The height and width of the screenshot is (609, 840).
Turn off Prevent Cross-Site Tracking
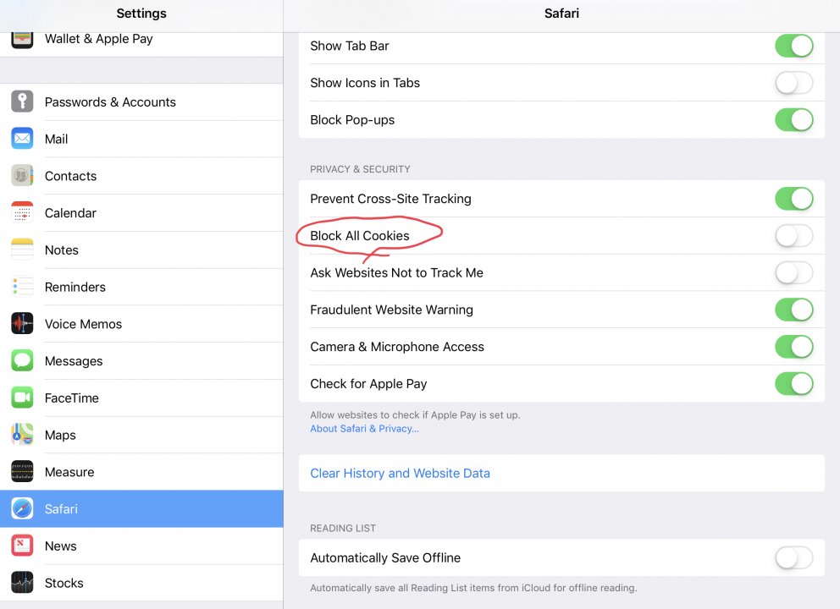(793, 199)
